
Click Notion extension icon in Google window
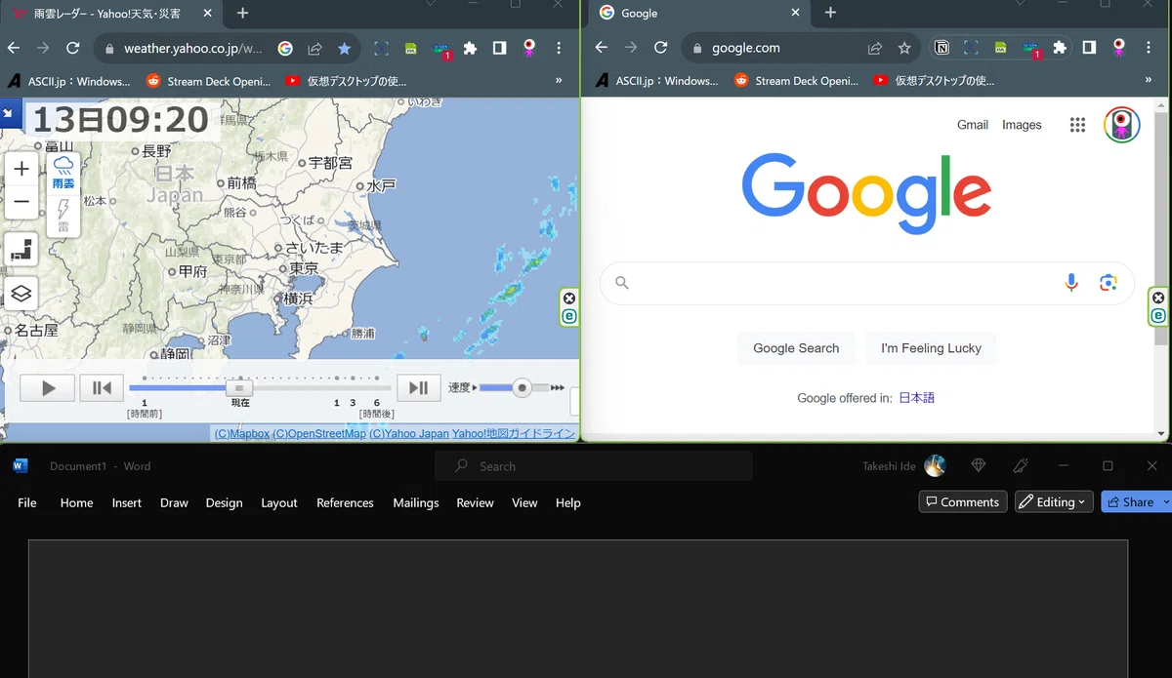pyautogui.click(x=942, y=48)
